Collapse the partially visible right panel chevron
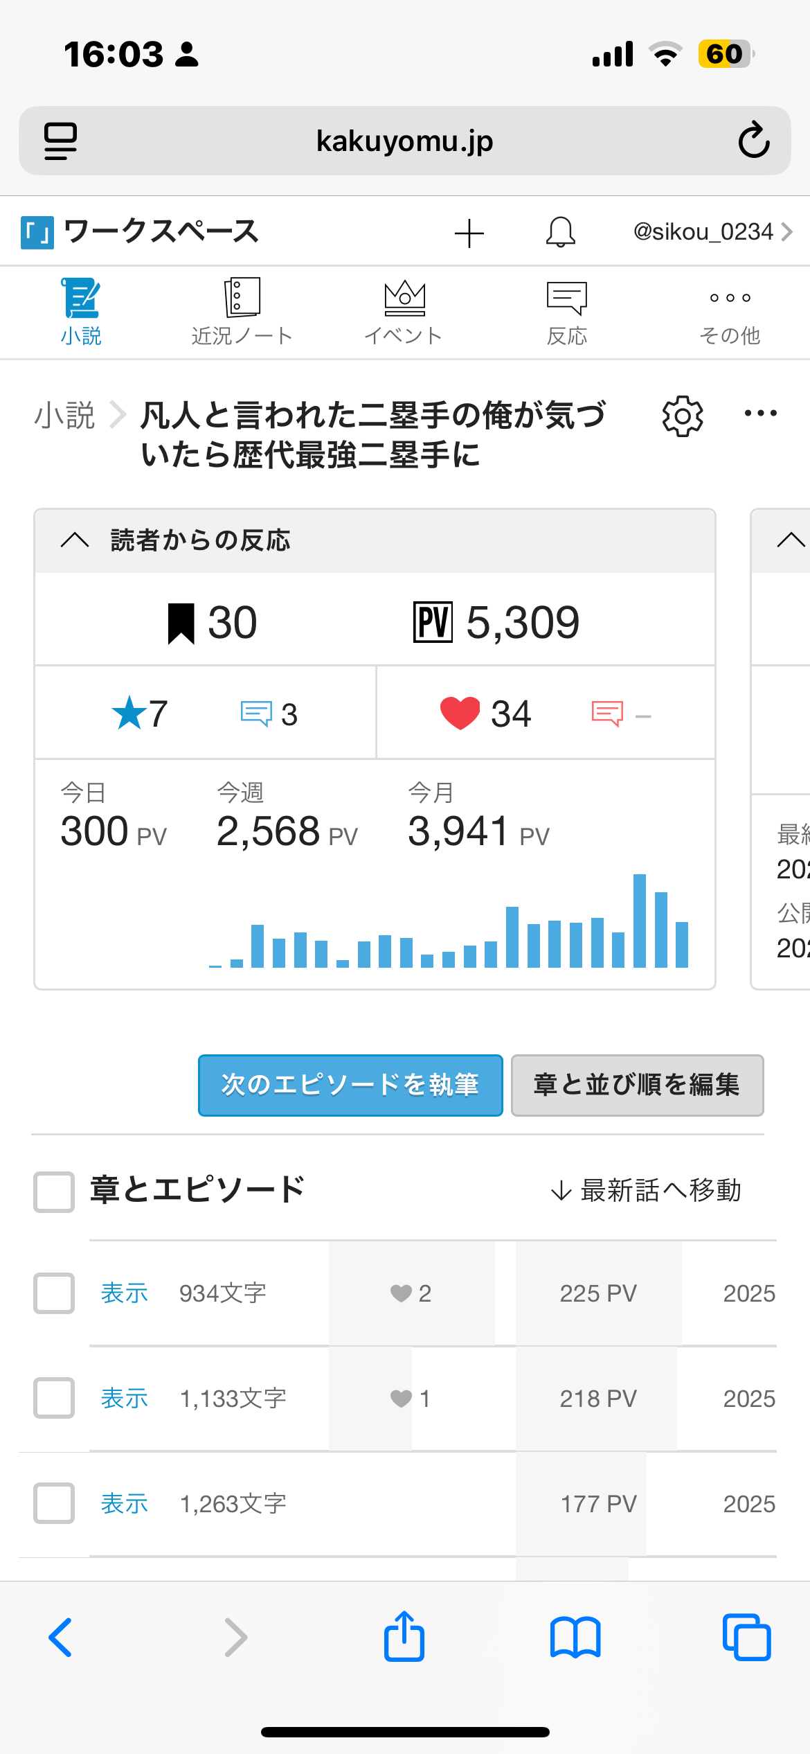810x1754 pixels. pos(791,540)
